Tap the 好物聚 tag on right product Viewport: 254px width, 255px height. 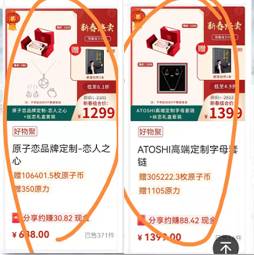[150, 132]
